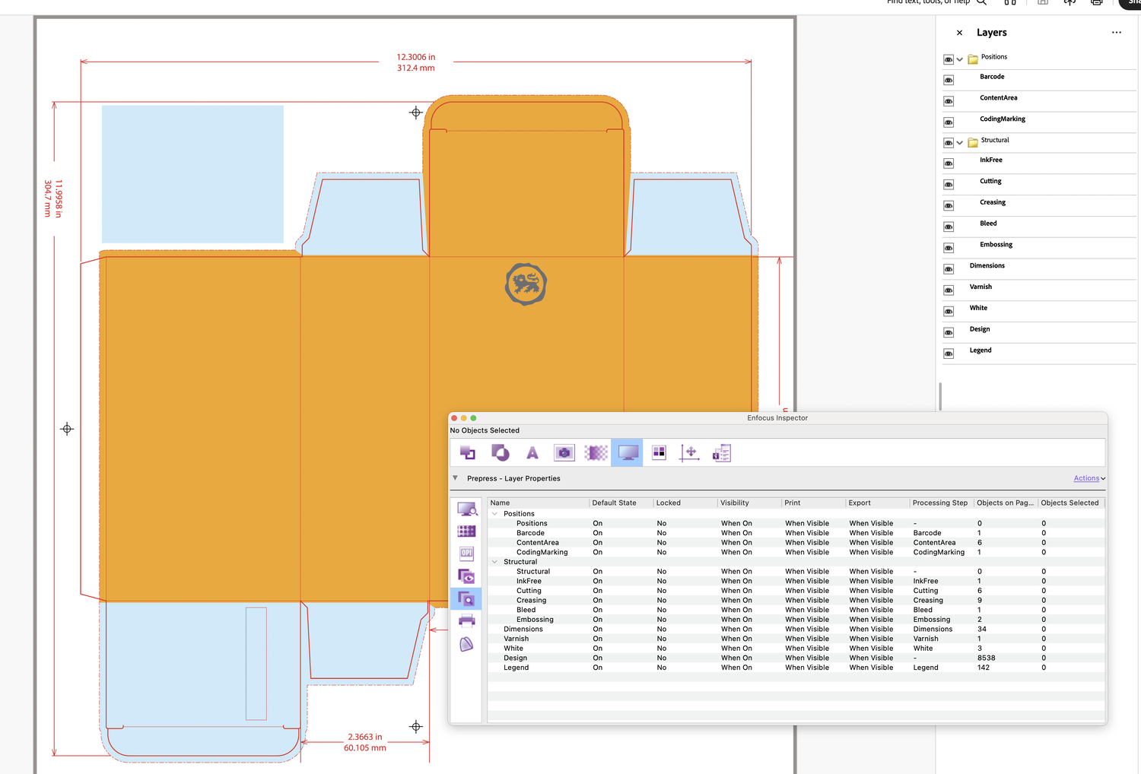The width and height of the screenshot is (1141, 774).
Task: Collapse the Prepress - Layer Properties section
Action: pos(455,478)
